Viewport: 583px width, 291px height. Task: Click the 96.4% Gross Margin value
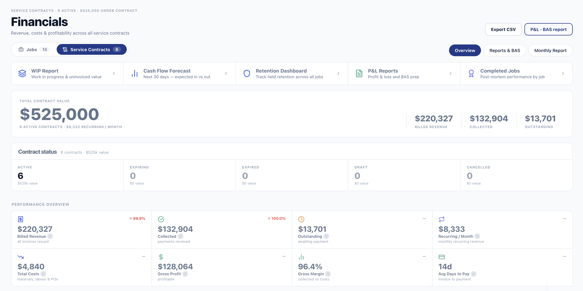tap(310, 267)
